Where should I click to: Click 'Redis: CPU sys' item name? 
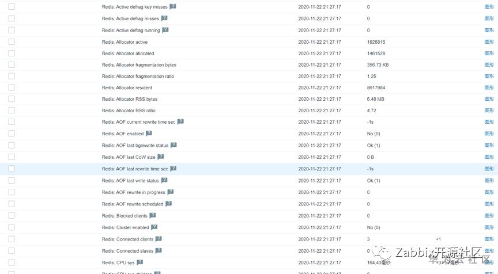(x=118, y=262)
